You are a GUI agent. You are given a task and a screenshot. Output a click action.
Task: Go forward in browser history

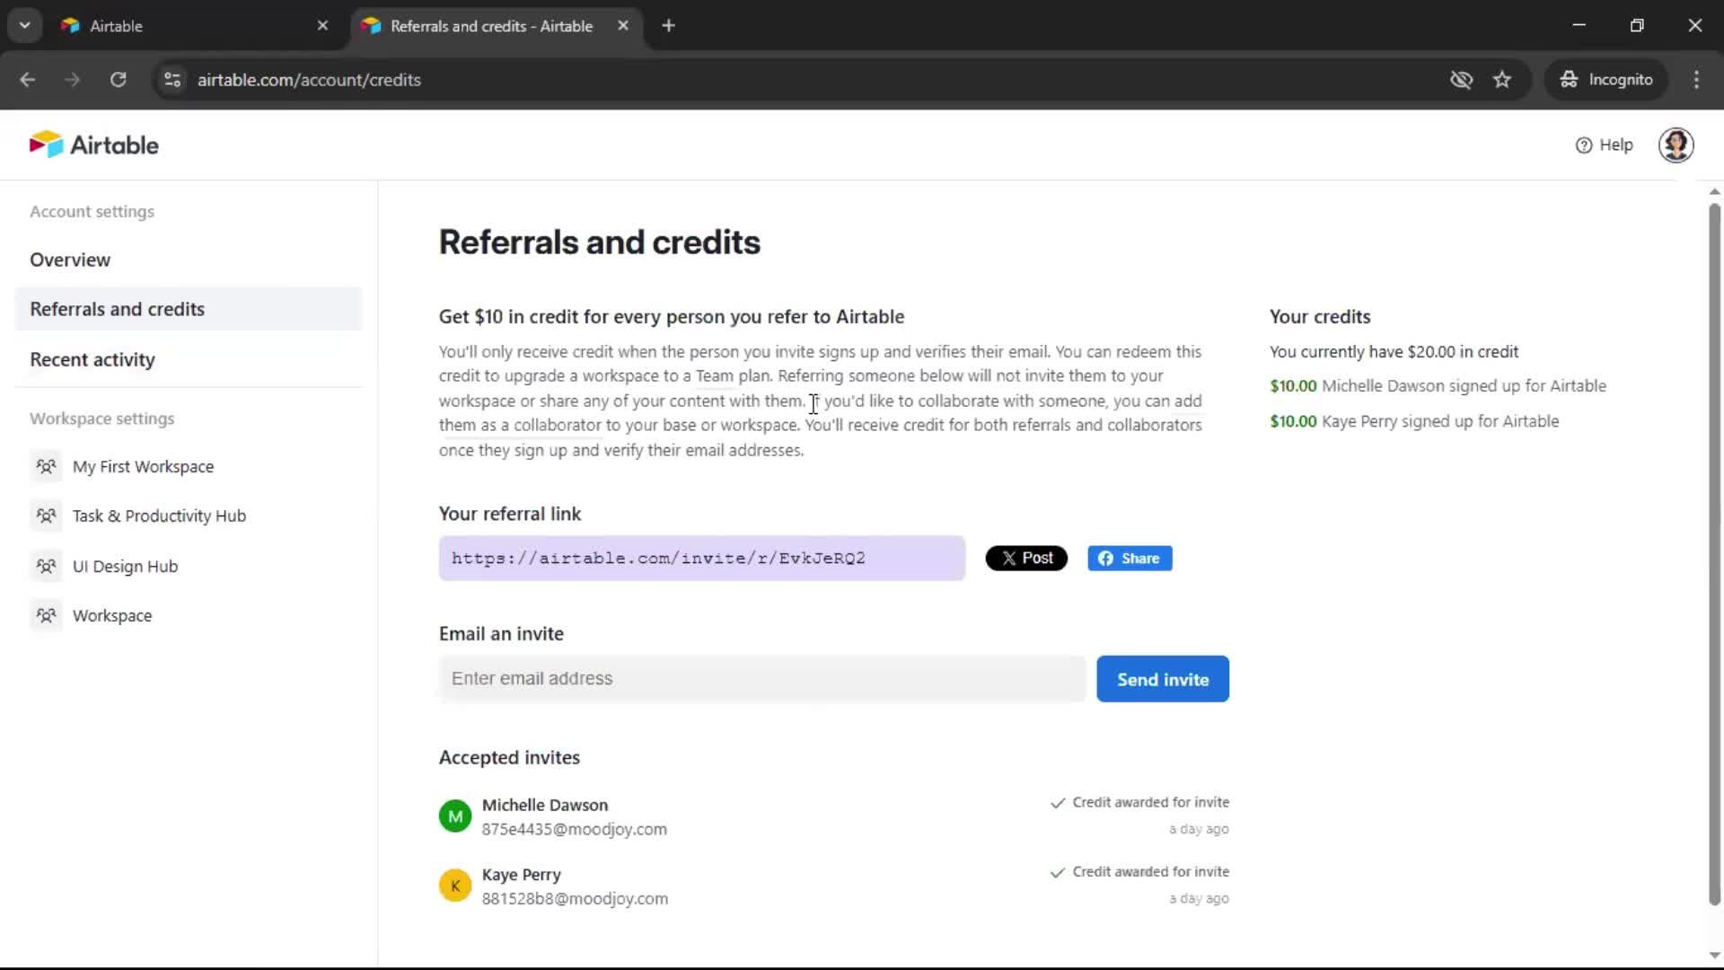(x=73, y=80)
